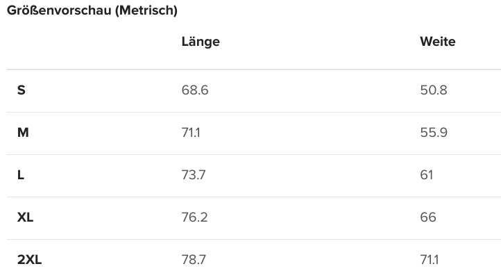Click the word Metrisch in the title
The height and width of the screenshot is (280, 501).
point(146,10)
